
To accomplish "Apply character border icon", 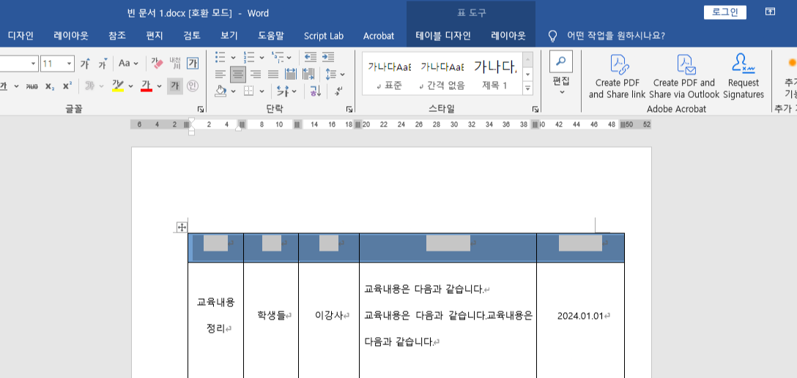I will (193, 64).
